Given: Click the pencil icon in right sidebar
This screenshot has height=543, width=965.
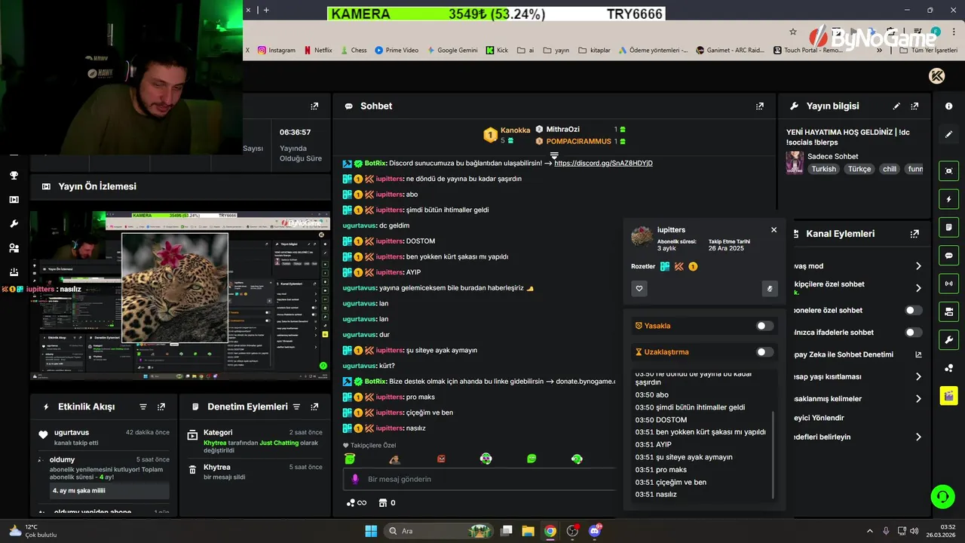Looking at the screenshot, I should pos(948,134).
